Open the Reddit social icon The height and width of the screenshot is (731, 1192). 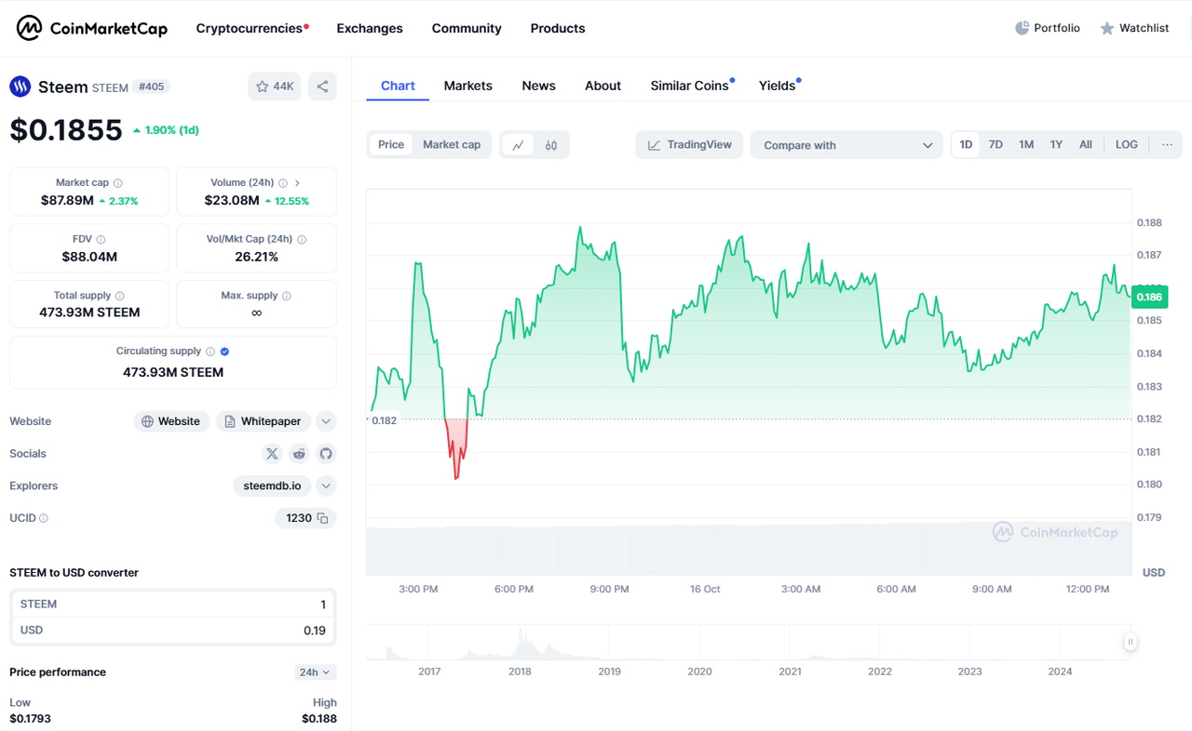coord(299,454)
